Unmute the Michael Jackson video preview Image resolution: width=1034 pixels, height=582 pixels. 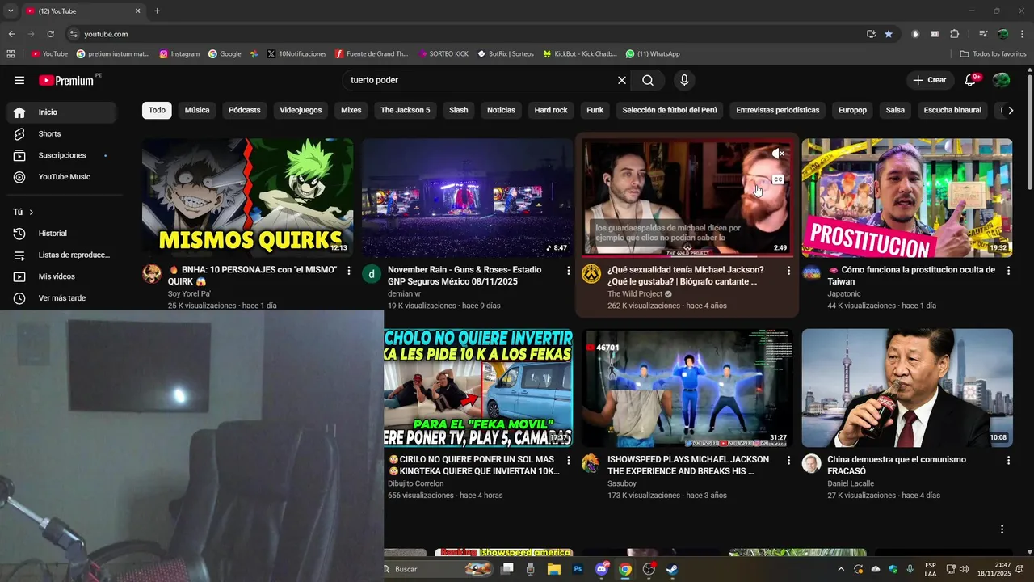pos(778,154)
